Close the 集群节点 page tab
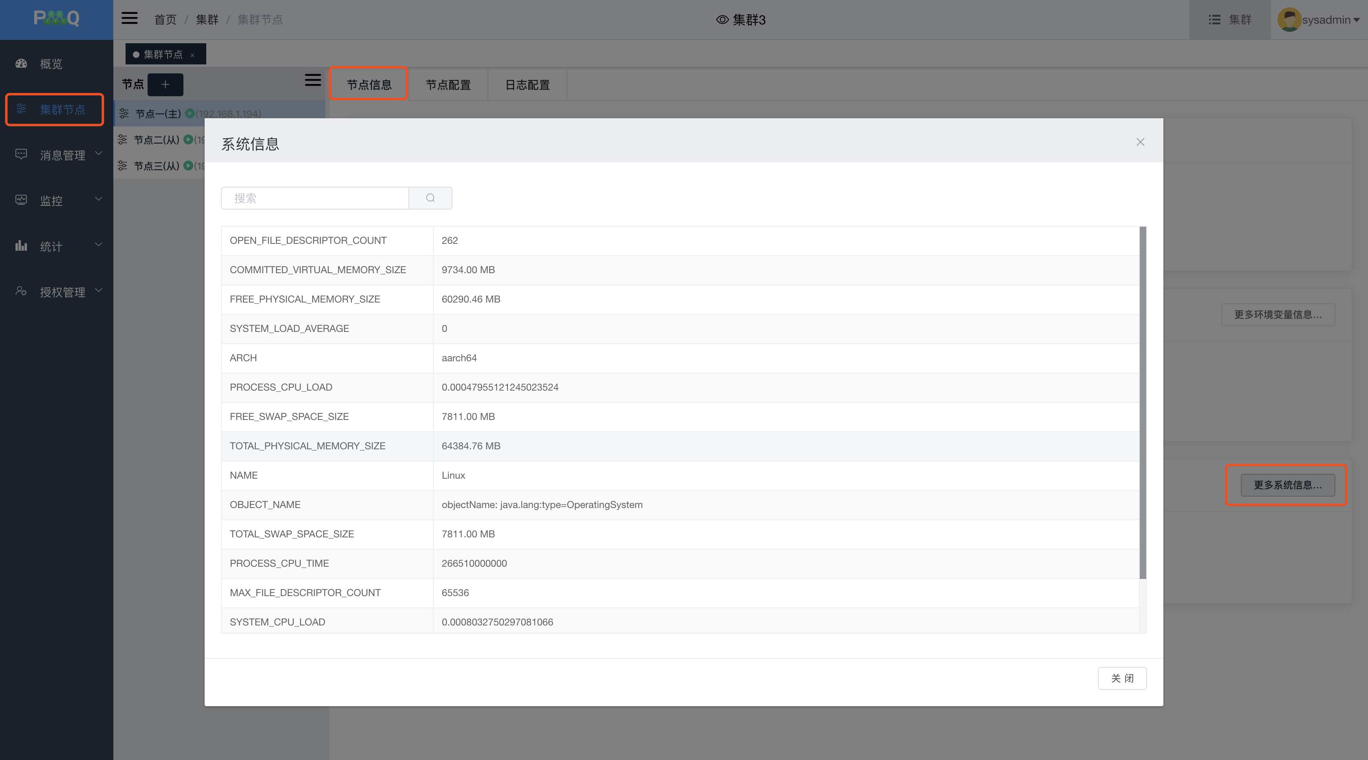1368x760 pixels. click(x=192, y=55)
